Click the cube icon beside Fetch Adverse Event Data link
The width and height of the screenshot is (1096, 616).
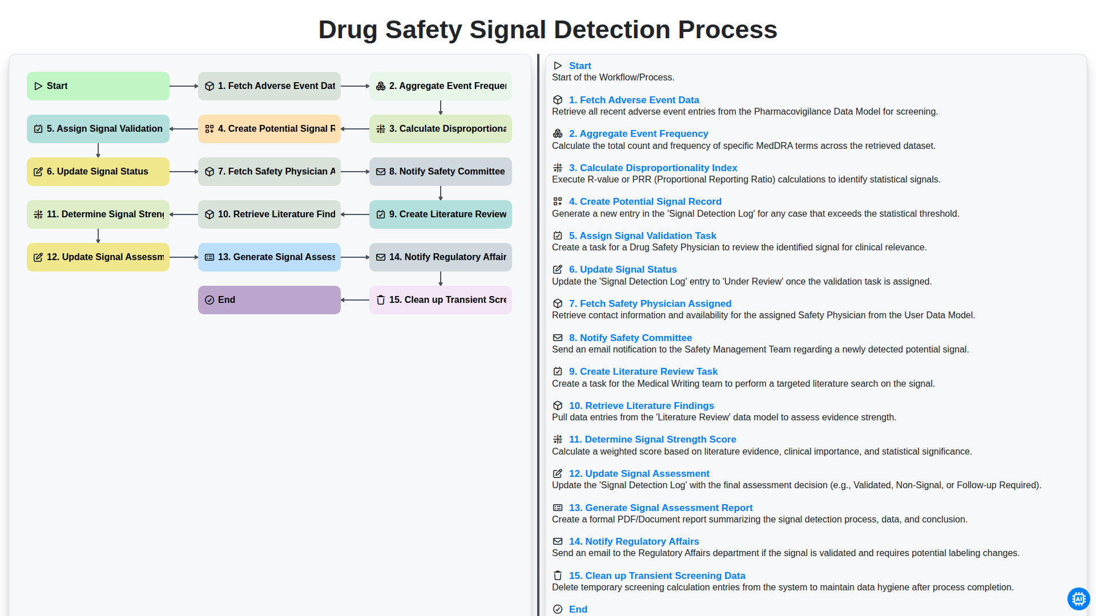tap(558, 100)
